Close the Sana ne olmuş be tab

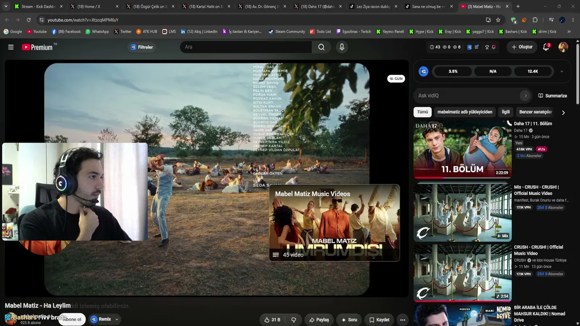(451, 6)
